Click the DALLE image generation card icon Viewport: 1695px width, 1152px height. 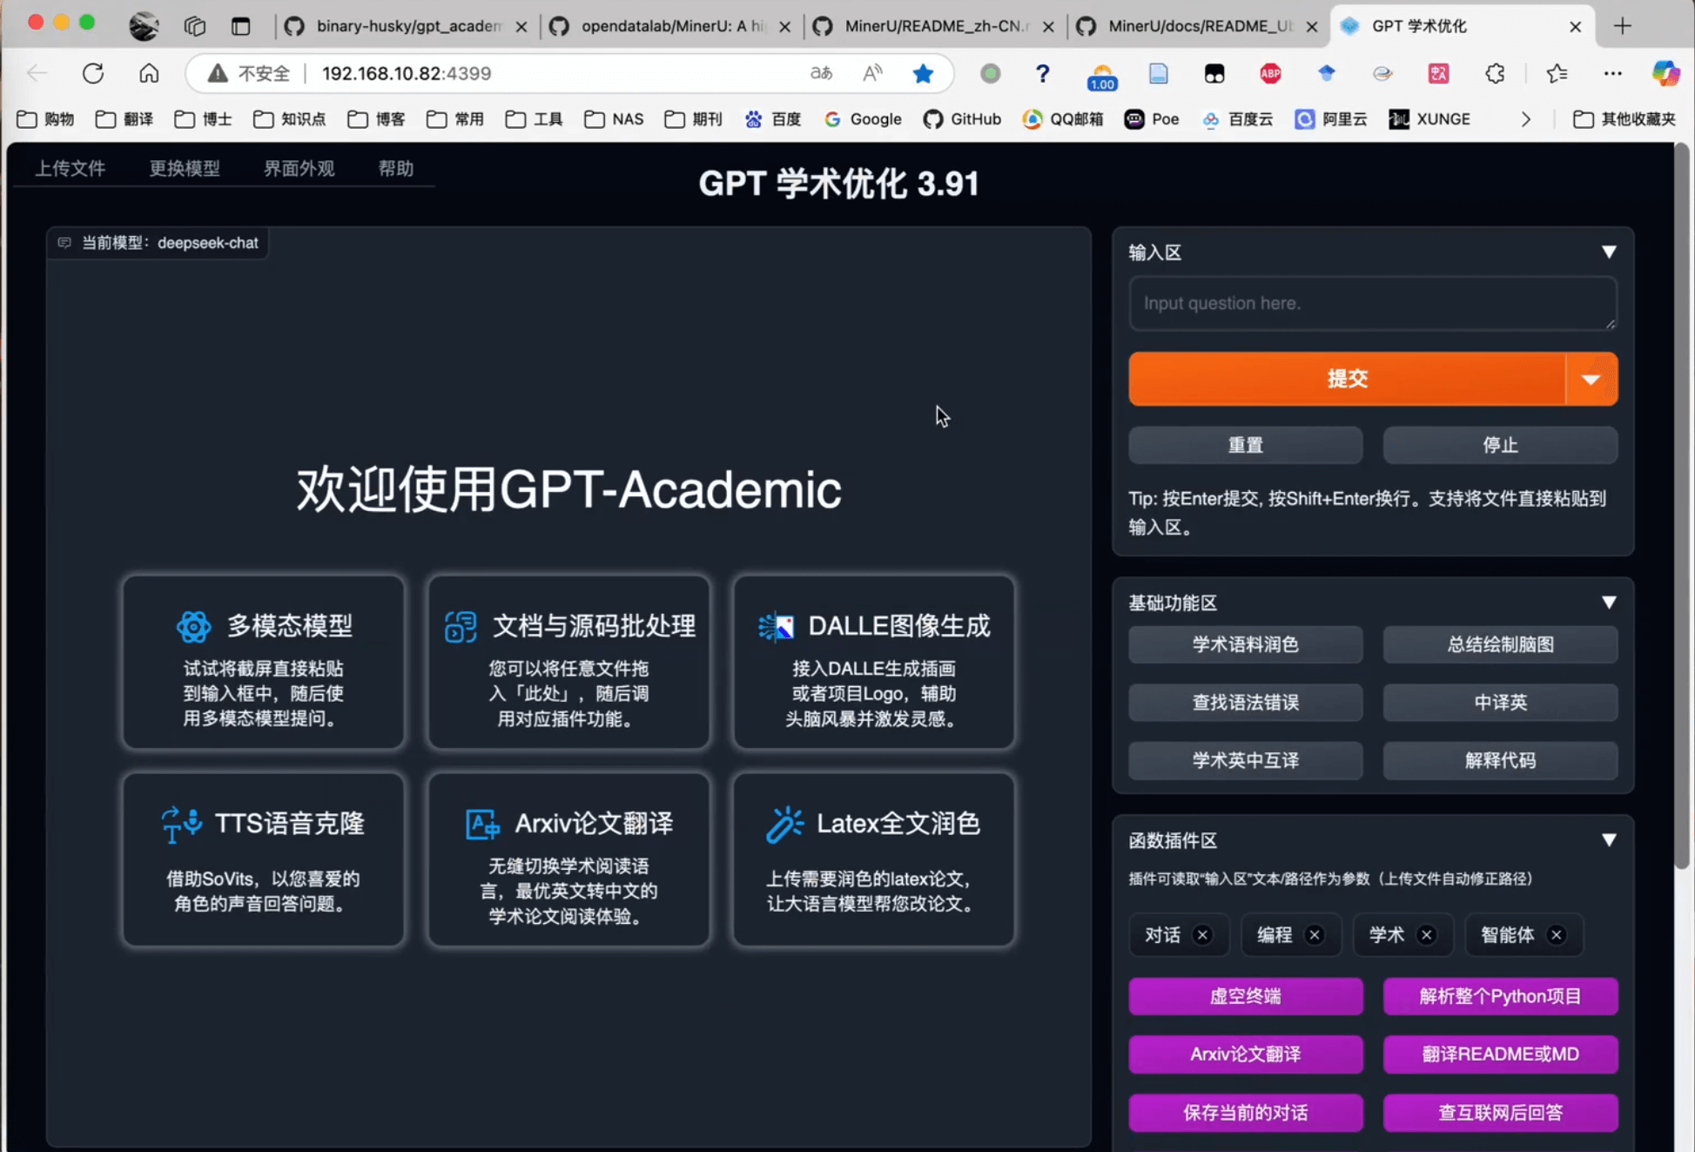(x=777, y=626)
